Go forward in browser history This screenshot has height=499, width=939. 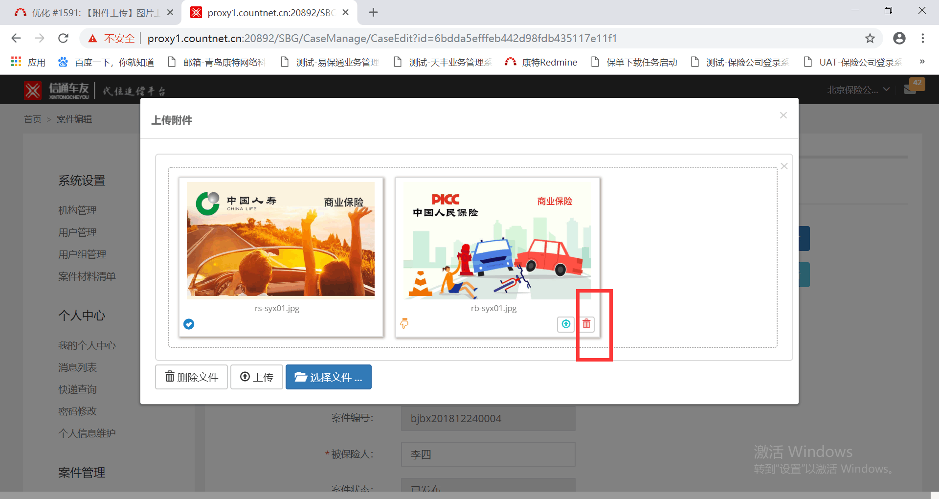pos(40,38)
